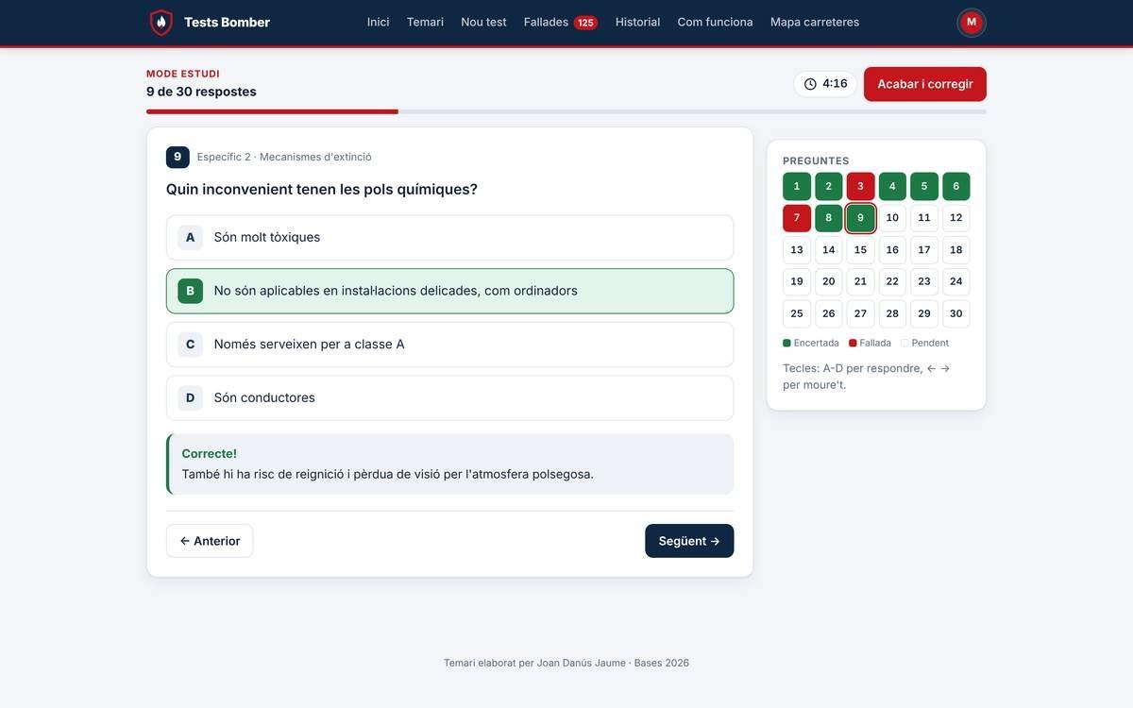Jump to failed question 3
This screenshot has height=708, width=1133.
(x=860, y=186)
